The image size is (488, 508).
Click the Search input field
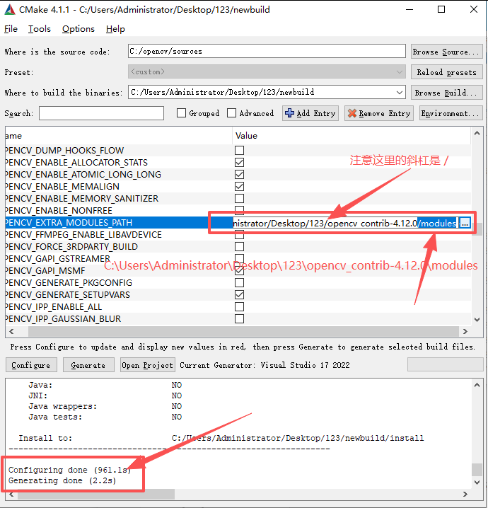(x=101, y=113)
